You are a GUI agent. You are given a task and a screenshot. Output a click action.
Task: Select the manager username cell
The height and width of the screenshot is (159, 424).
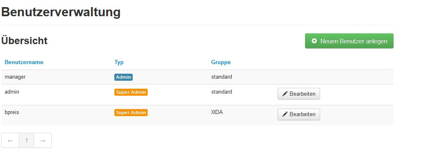(x=15, y=77)
